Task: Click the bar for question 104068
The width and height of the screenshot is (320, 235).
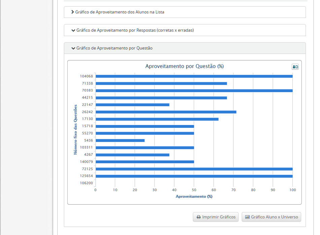Action: (x=194, y=76)
